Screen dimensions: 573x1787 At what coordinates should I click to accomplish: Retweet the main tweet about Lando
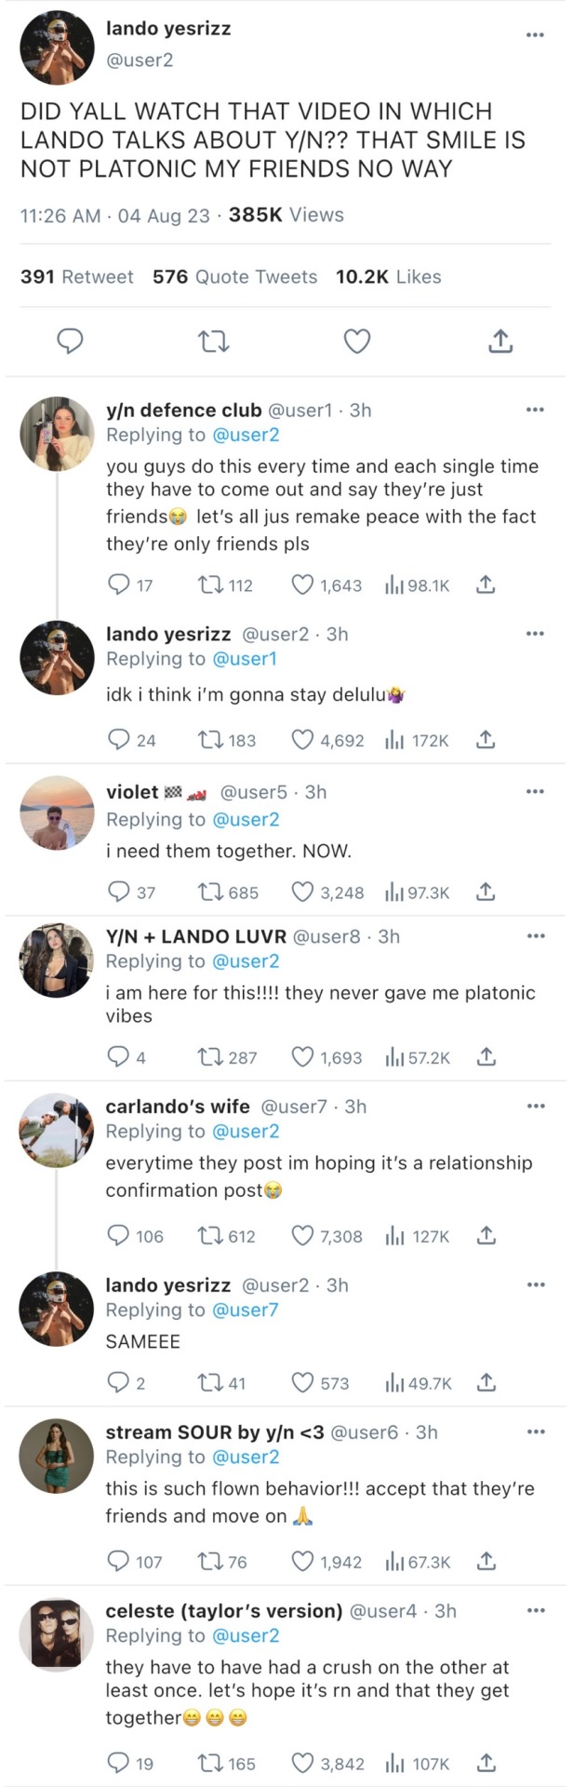[214, 342]
